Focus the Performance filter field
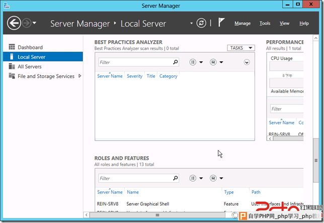The width and height of the screenshot is (324, 223). coord(287,108)
